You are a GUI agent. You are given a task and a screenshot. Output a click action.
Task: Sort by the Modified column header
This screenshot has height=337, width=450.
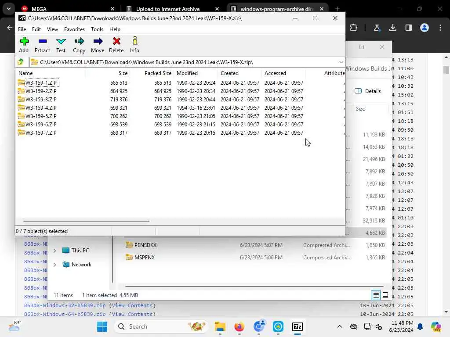pyautogui.click(x=196, y=73)
